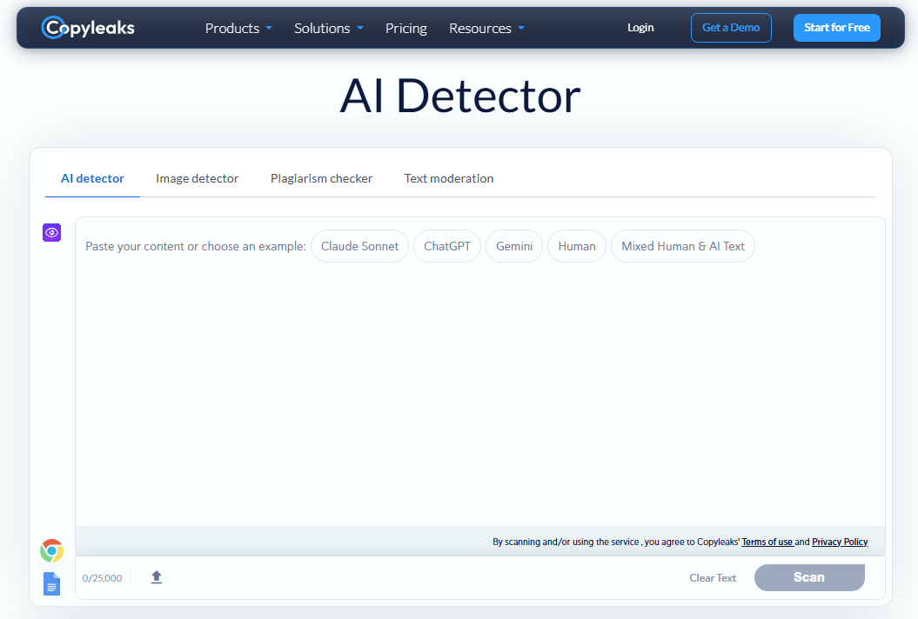The width and height of the screenshot is (918, 619).
Task: Open the Terms of use link
Action: tap(767, 542)
